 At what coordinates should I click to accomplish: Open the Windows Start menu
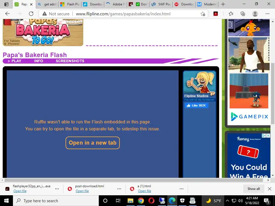[x=6, y=201]
